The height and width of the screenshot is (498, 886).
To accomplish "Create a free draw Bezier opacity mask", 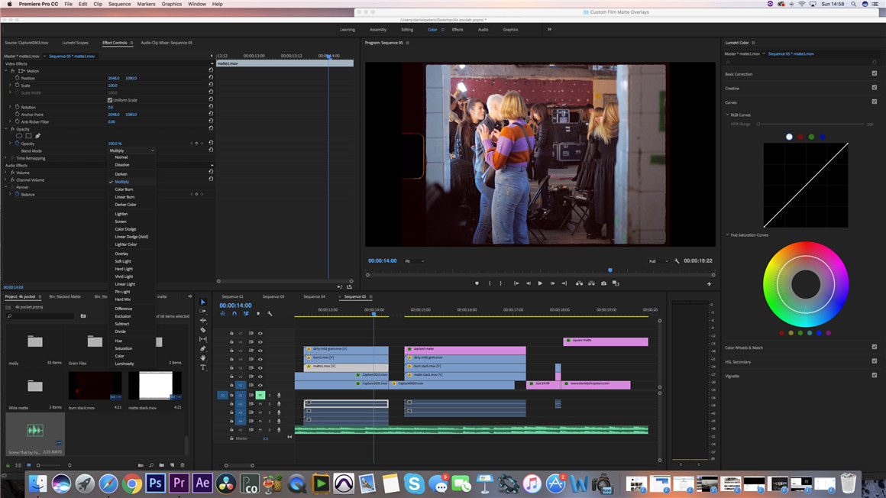I will [x=37, y=136].
